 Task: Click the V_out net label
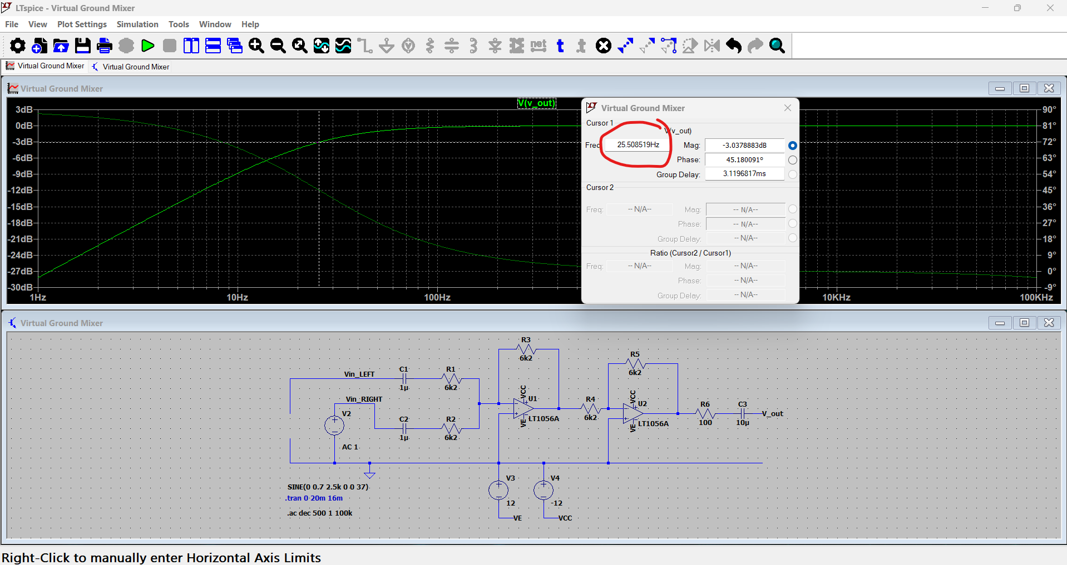click(x=773, y=414)
